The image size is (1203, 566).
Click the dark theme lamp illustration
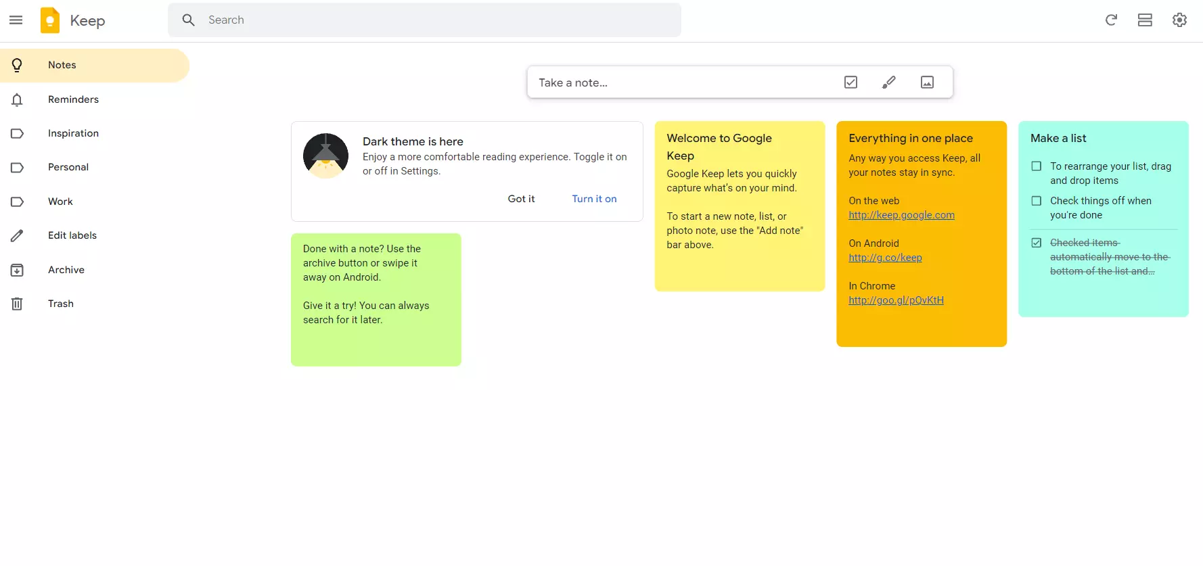[325, 156]
